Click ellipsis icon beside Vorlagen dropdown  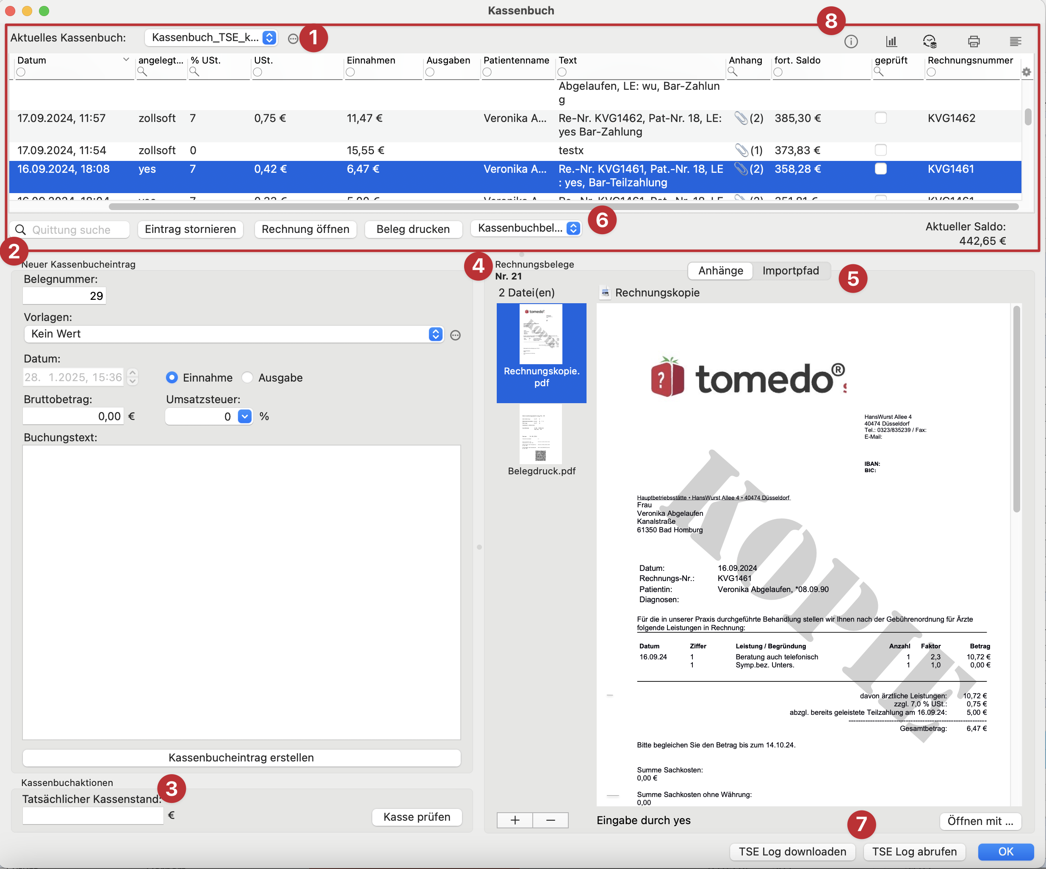click(x=455, y=335)
